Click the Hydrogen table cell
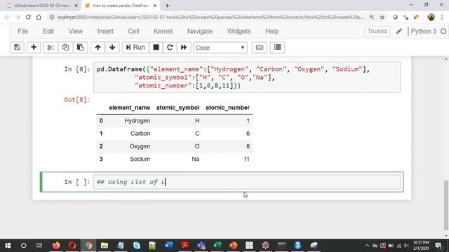Screen dimensions: 449x252 click(138, 121)
